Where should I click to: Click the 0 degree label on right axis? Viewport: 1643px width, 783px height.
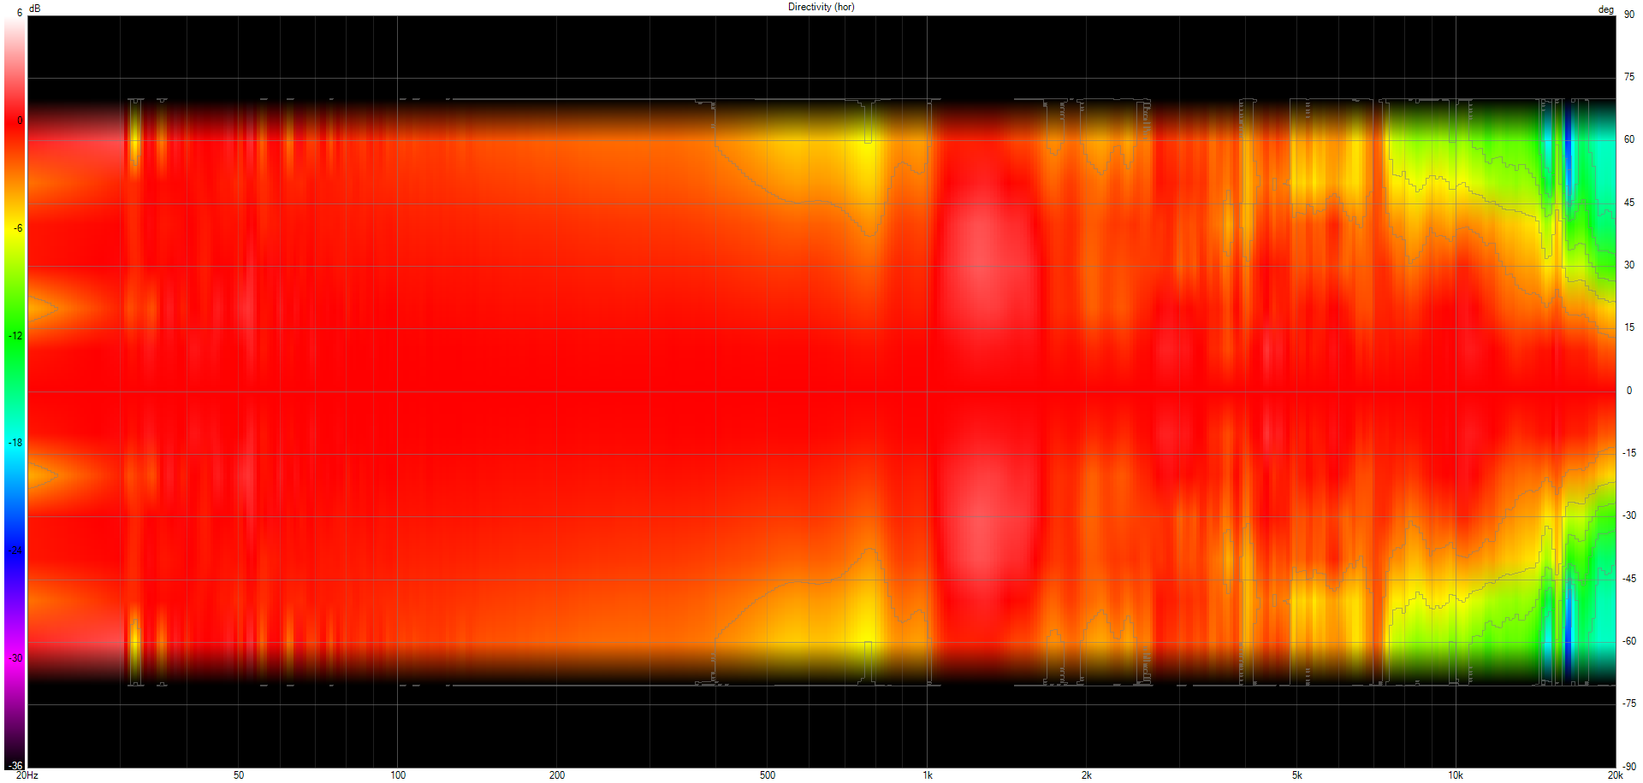pyautogui.click(x=1629, y=391)
